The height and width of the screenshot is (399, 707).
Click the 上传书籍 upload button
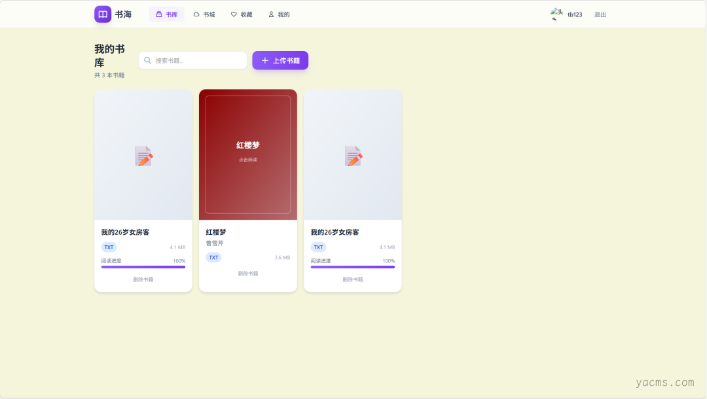[x=280, y=61]
